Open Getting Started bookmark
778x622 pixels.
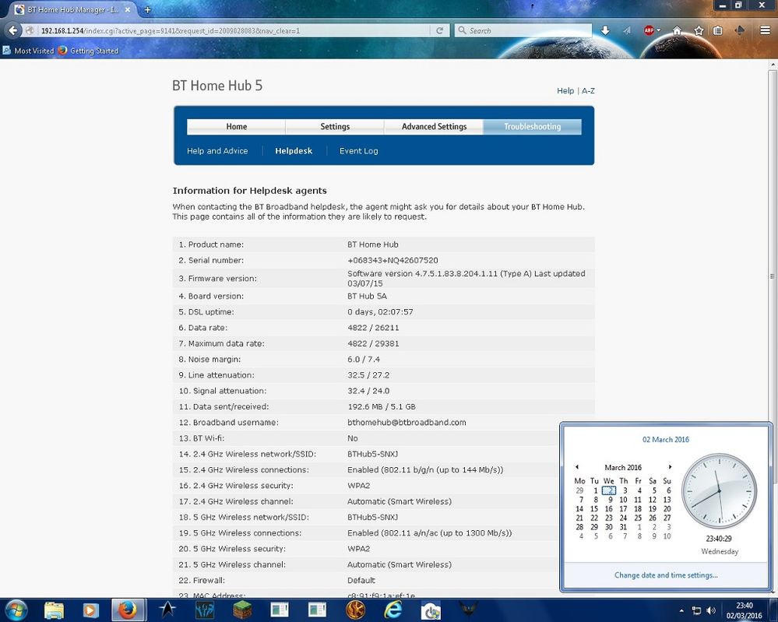coord(88,51)
